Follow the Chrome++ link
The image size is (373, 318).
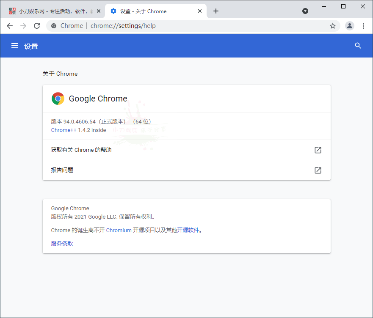64,130
